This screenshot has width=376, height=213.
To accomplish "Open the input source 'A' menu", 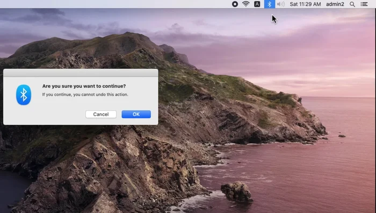I will 257,4.
